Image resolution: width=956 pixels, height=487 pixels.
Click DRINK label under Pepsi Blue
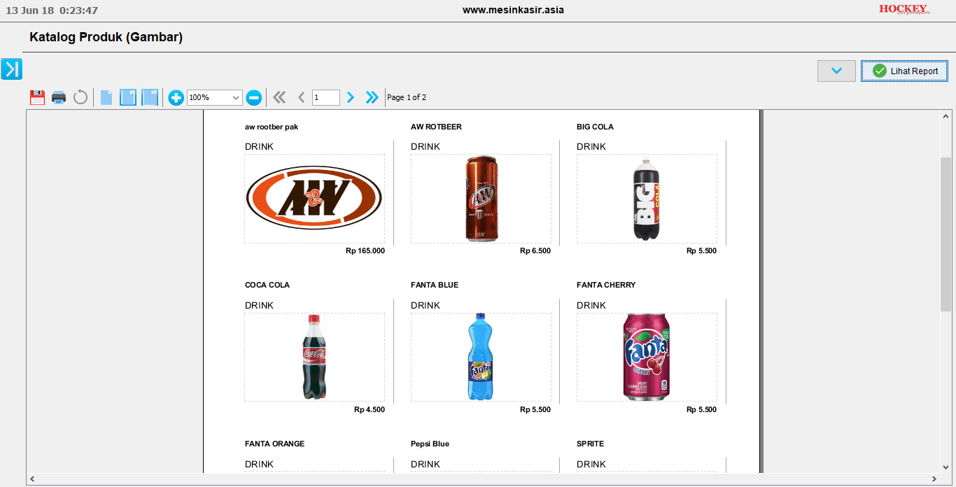pyautogui.click(x=425, y=464)
